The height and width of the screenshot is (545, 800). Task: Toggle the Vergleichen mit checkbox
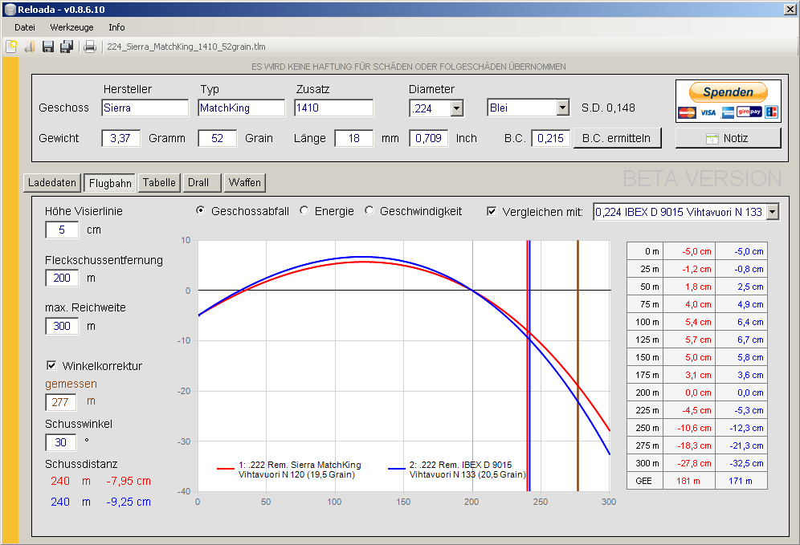click(x=492, y=211)
